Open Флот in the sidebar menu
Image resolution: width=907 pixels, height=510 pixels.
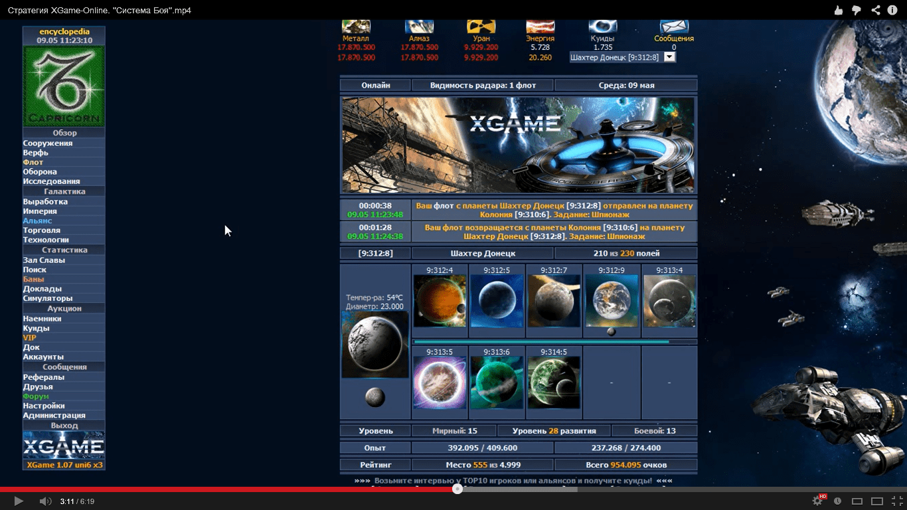coord(33,162)
